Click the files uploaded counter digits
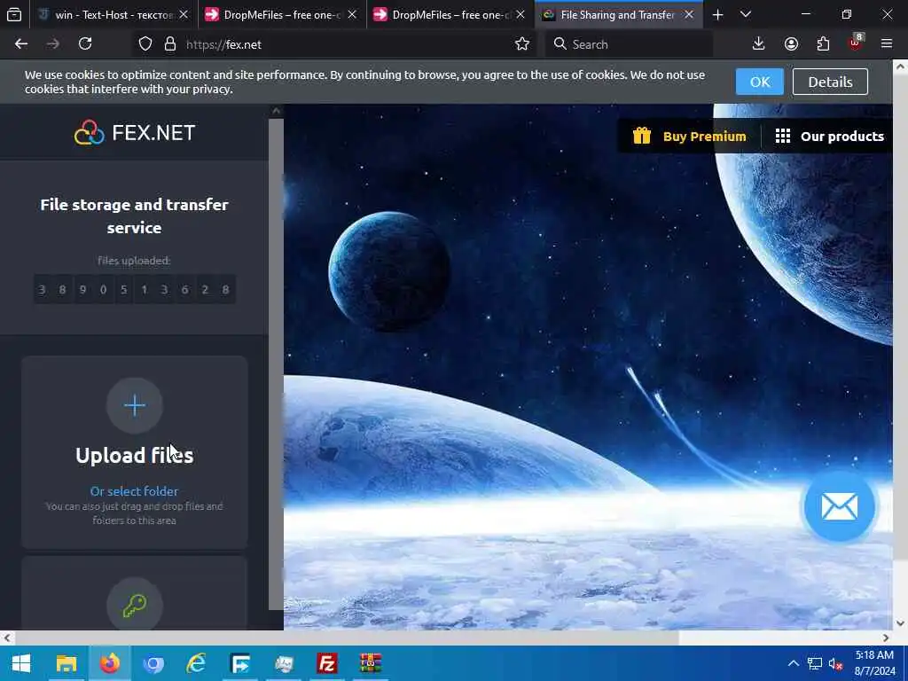 135,290
